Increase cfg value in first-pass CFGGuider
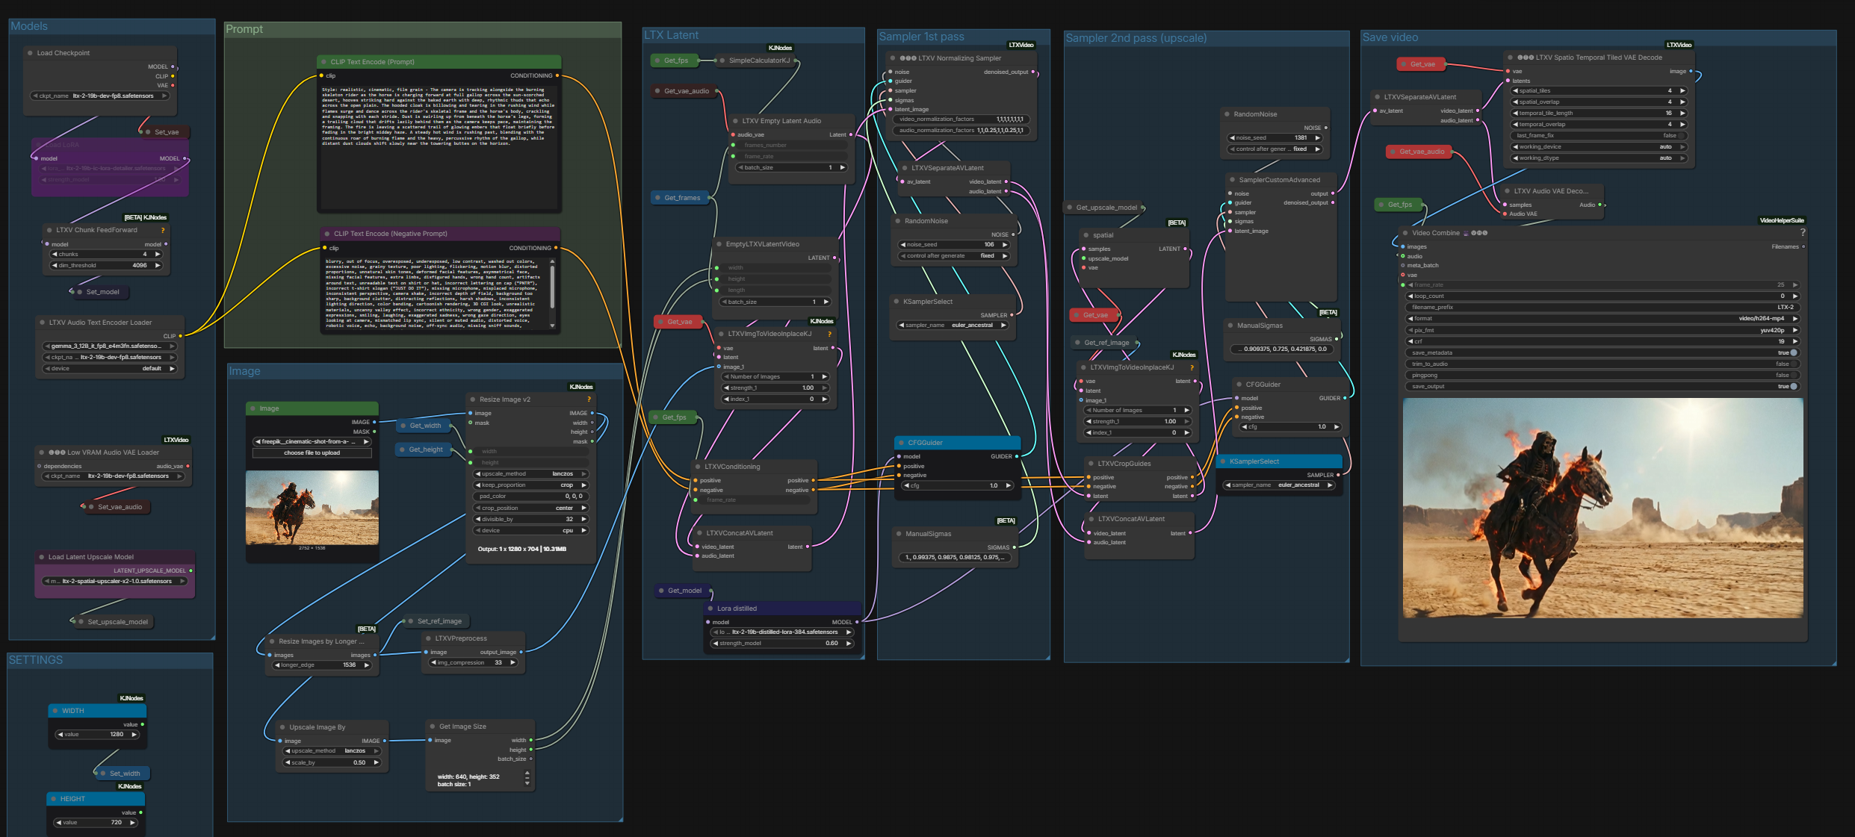1855x837 pixels. click(1008, 485)
